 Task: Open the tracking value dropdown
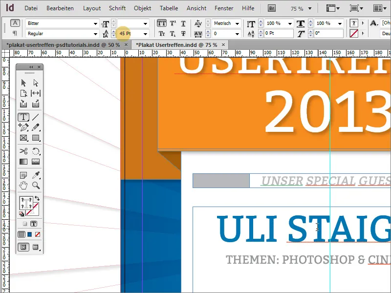tap(237, 33)
